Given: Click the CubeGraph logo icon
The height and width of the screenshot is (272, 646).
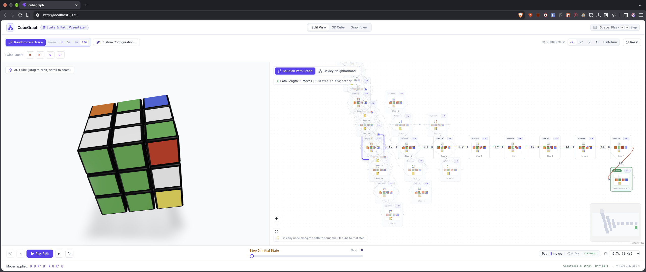Looking at the screenshot, I should pyautogui.click(x=10, y=27).
